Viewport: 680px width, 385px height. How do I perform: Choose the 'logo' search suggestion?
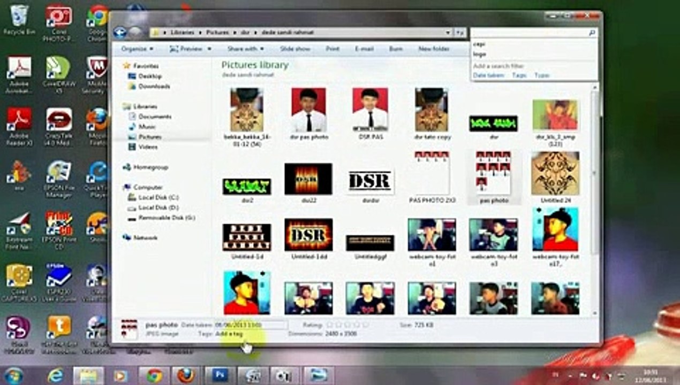(x=479, y=54)
